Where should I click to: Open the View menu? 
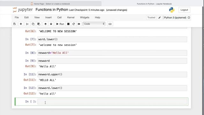click(37, 17)
